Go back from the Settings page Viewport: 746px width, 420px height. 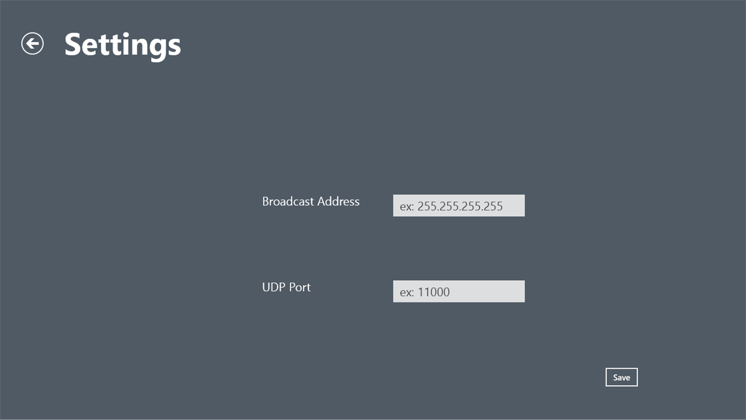click(32, 44)
